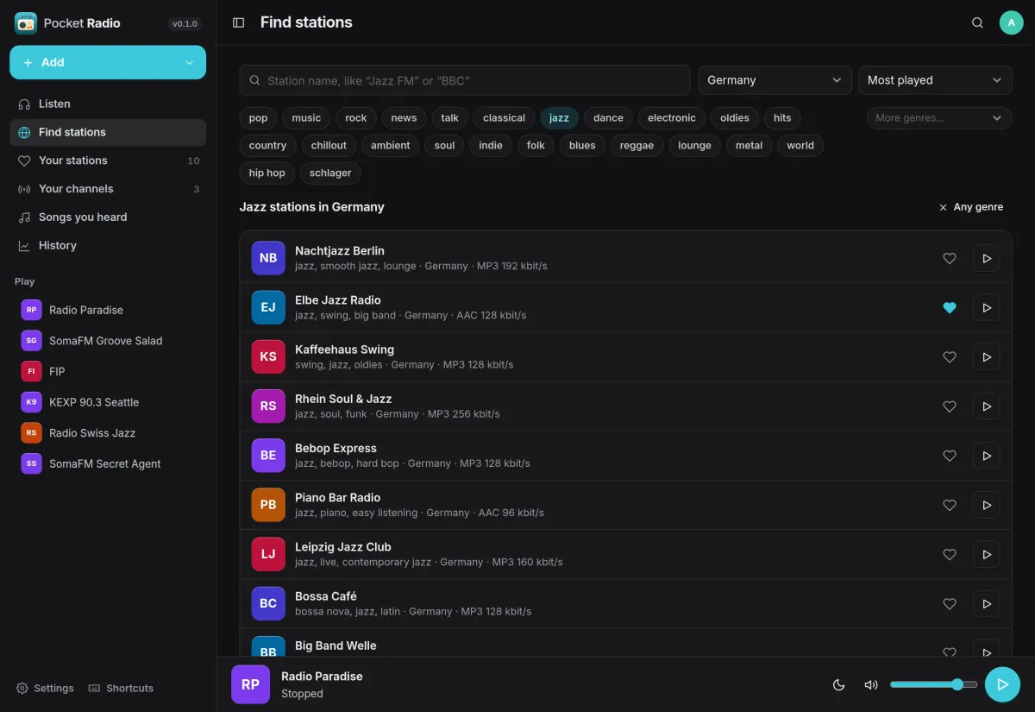Image resolution: width=1035 pixels, height=712 pixels.
Task: Play Radio Paradise in the player bar
Action: click(1002, 684)
